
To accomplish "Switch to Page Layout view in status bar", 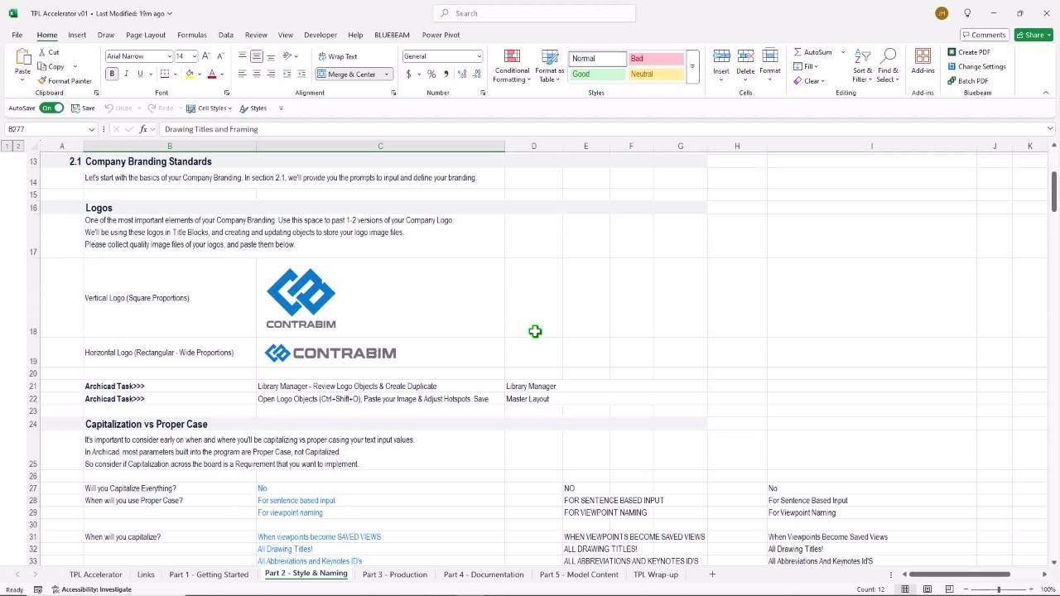I will [x=927, y=589].
